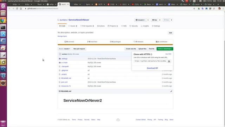Viewport: 225px width, 127px height.
Task: Click the clone URL input field
Action: (150, 61)
